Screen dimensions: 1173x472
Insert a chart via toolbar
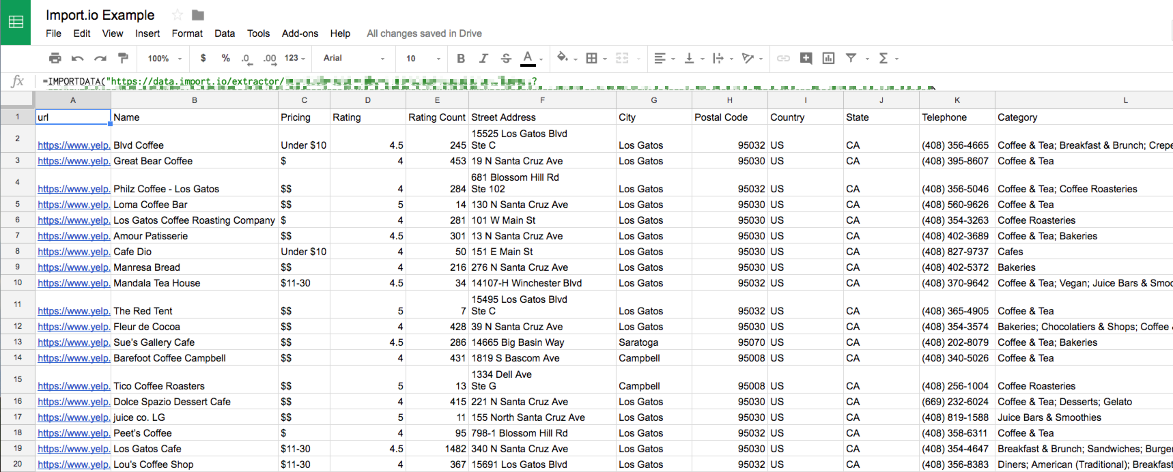tap(828, 58)
